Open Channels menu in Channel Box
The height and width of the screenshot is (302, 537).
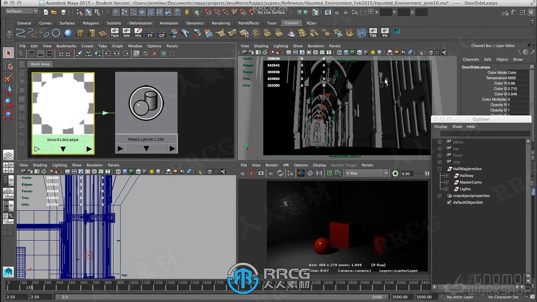click(471, 60)
